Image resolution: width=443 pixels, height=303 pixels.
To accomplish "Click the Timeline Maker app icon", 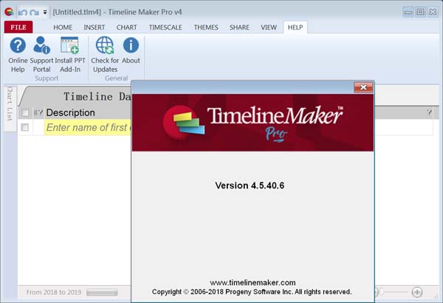I will pyautogui.click(x=9, y=12).
